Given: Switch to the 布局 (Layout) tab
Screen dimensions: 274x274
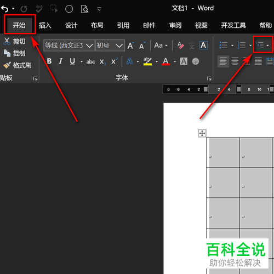Looking at the screenshot, I should click(x=97, y=25).
